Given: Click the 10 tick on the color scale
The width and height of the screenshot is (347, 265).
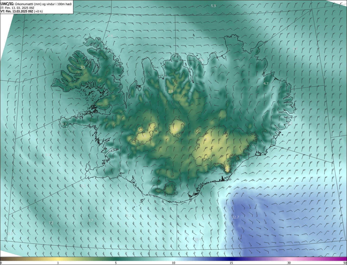Looking at the screenshot, I should point(173,263).
